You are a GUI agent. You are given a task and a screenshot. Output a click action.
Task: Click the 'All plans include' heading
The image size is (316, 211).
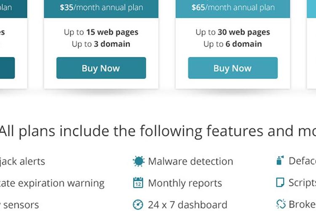point(158,131)
